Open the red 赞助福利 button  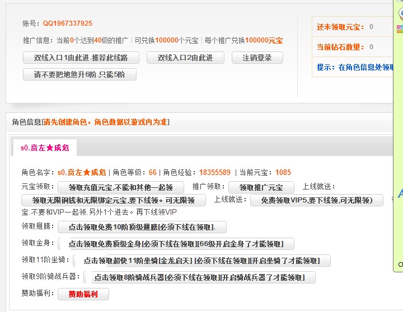(83, 294)
